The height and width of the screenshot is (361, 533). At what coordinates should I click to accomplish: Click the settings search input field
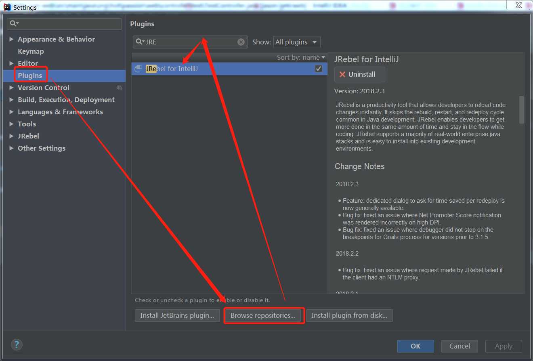coord(65,24)
